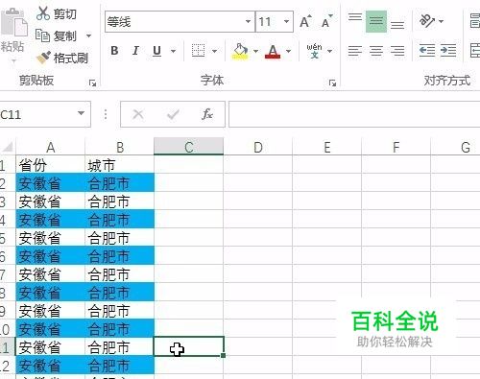
Task: Click cell A1 containing 省份
Action: [x=50, y=165]
